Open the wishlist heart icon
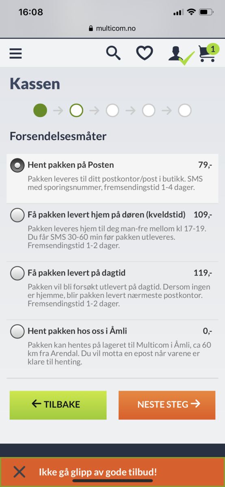Screen dimensions: 225x487 (145, 53)
